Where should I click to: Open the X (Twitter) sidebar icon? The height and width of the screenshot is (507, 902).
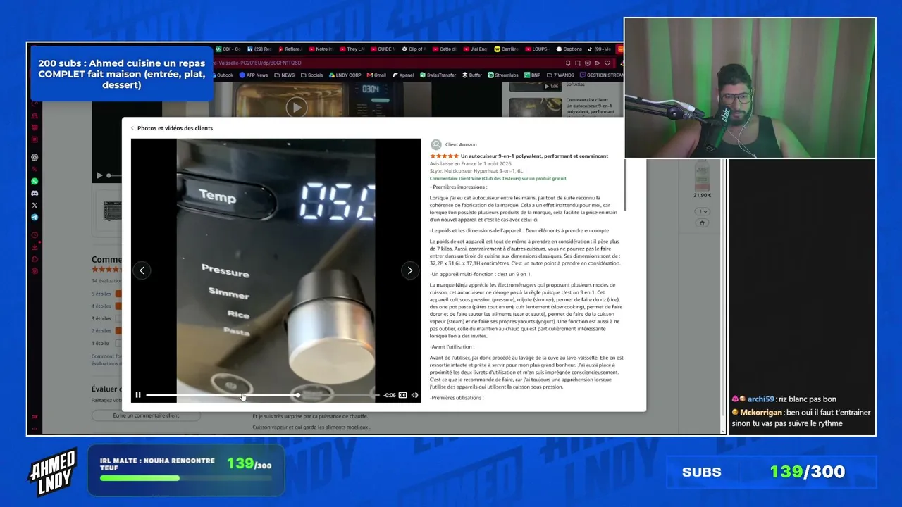pos(35,205)
